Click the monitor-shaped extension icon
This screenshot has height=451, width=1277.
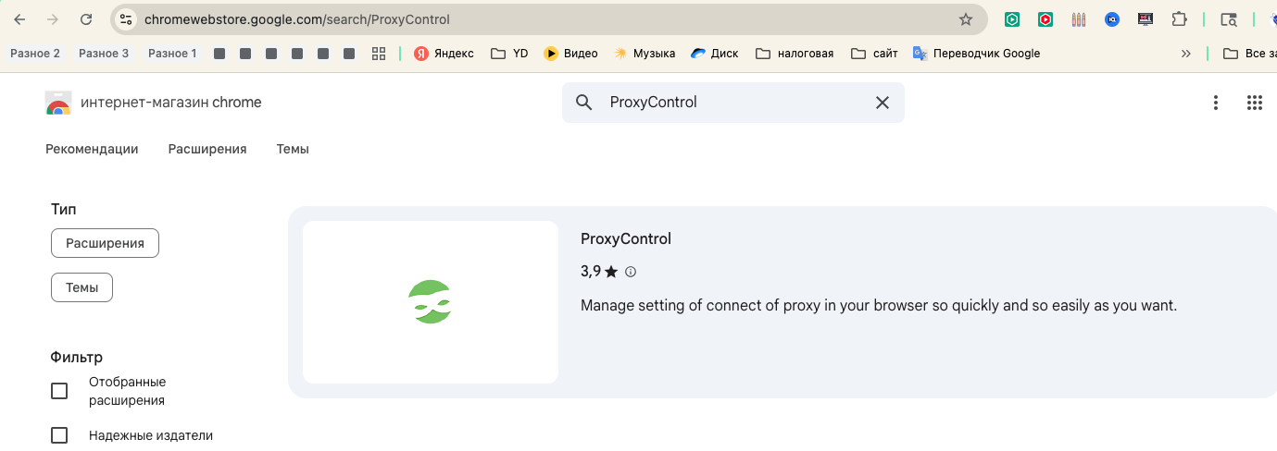(1146, 19)
